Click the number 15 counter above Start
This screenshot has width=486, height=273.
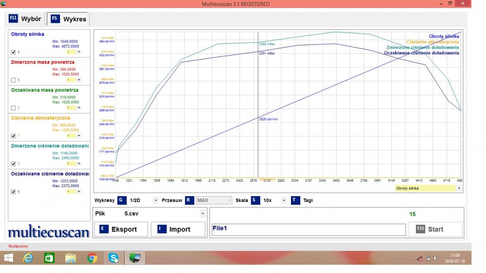[412, 214]
